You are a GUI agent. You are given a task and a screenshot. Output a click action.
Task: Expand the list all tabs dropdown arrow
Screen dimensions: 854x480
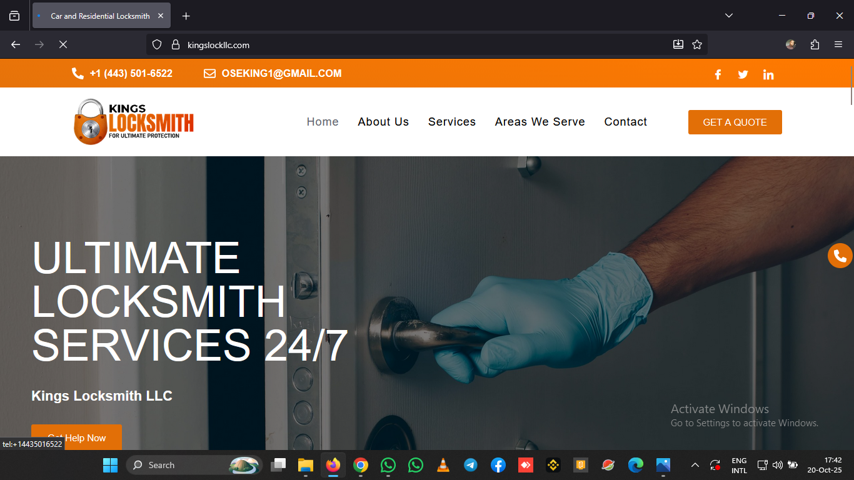click(728, 16)
